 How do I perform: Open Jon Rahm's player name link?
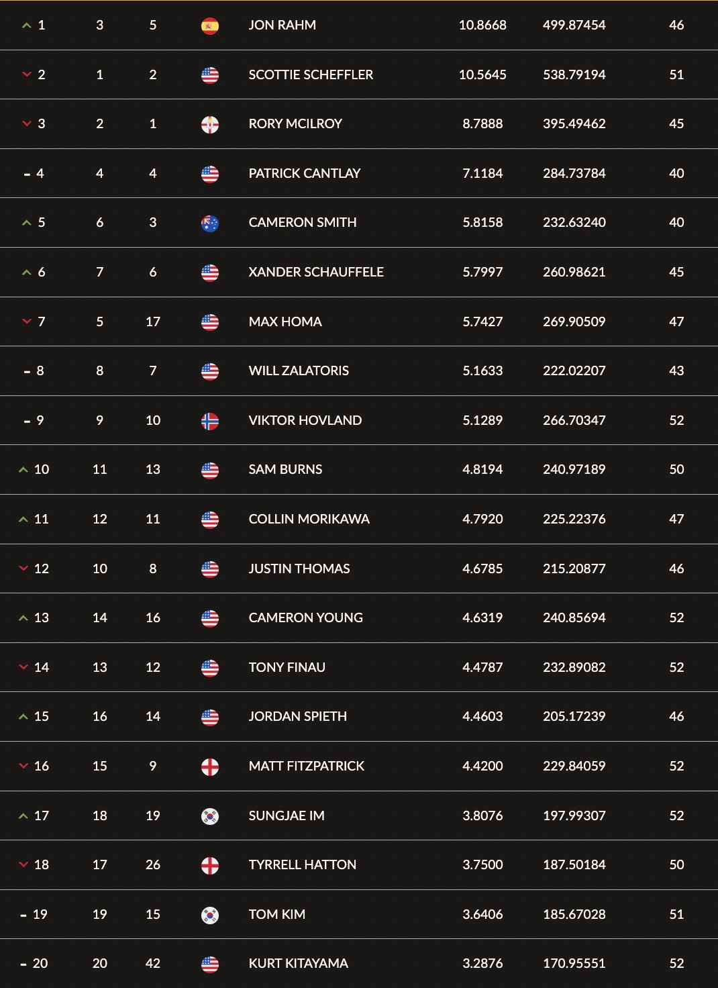[282, 26]
